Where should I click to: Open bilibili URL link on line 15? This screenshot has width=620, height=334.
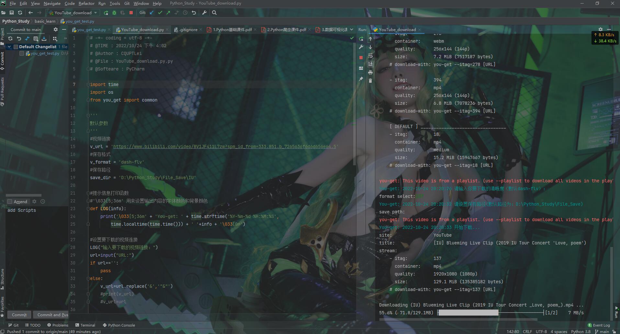pyautogui.click(x=224, y=146)
